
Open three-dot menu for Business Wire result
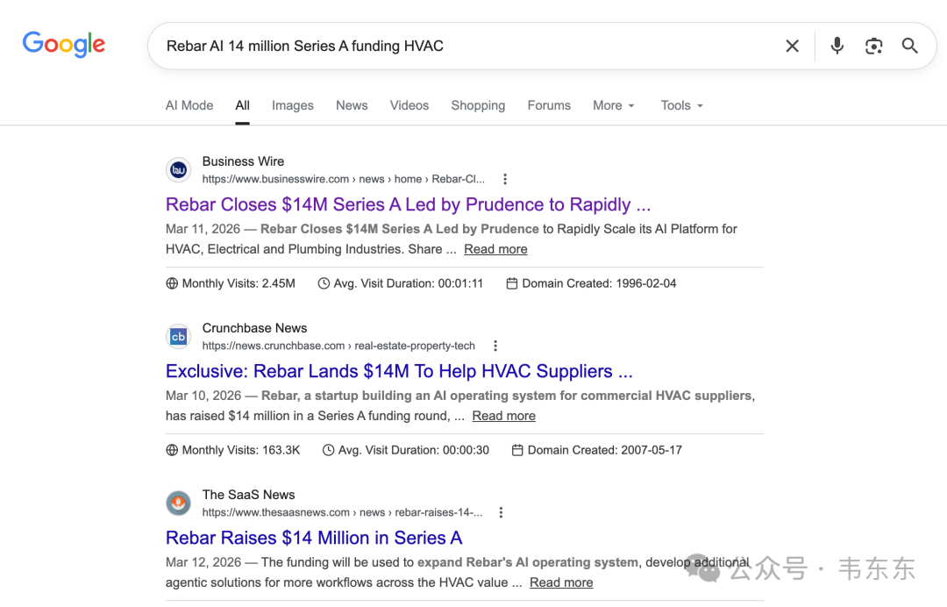[x=505, y=179]
